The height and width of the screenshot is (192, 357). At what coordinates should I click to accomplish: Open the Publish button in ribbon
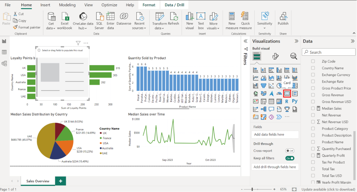283,20
